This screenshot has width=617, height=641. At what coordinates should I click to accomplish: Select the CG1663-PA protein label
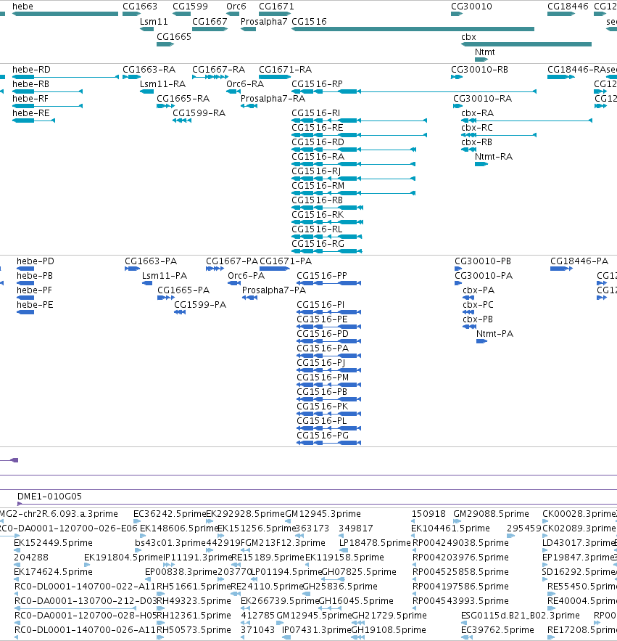[151, 261]
